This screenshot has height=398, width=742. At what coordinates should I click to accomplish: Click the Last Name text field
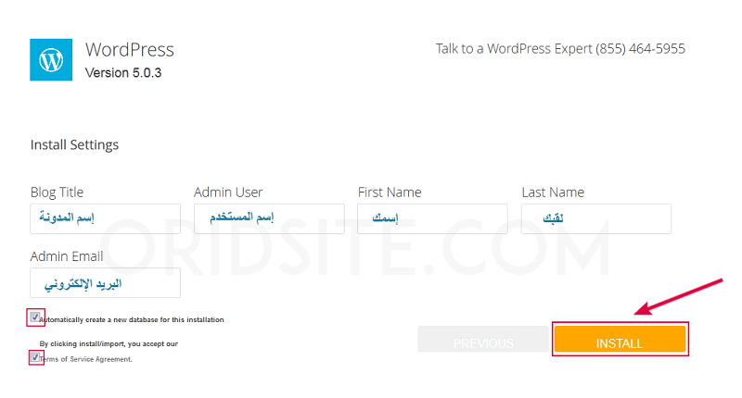[595, 219]
